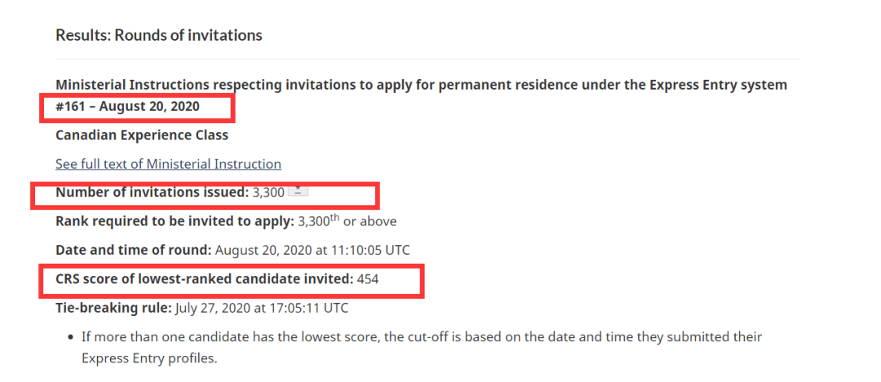This screenshot has height=382, width=881.
Task: Select the CRS score value 454
Action: pyautogui.click(x=368, y=278)
